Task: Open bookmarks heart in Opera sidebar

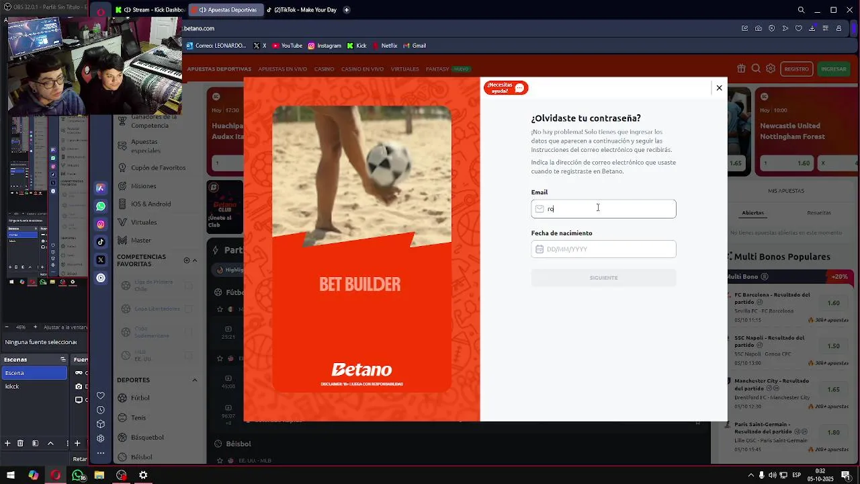Action: [101, 395]
